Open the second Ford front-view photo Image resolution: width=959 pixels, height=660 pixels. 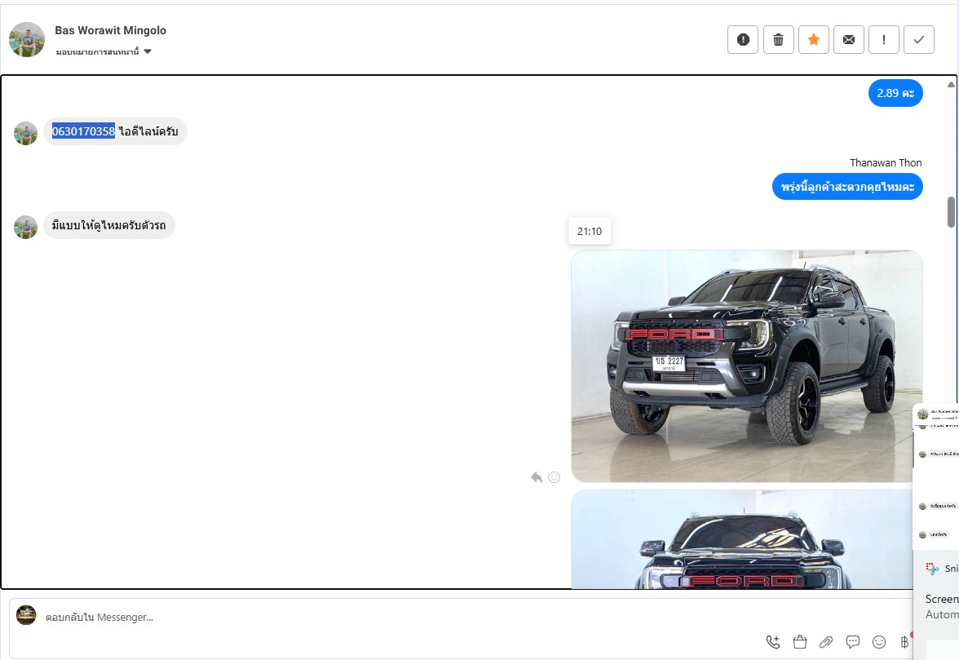(x=742, y=539)
